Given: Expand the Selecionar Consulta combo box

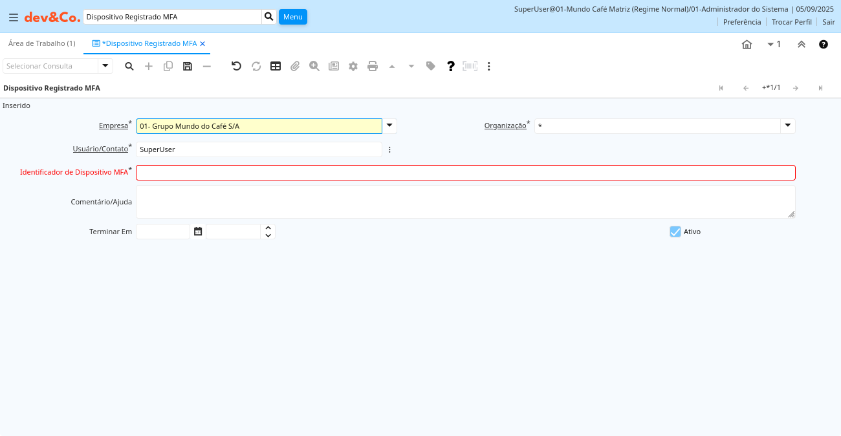Looking at the screenshot, I should click(x=105, y=66).
